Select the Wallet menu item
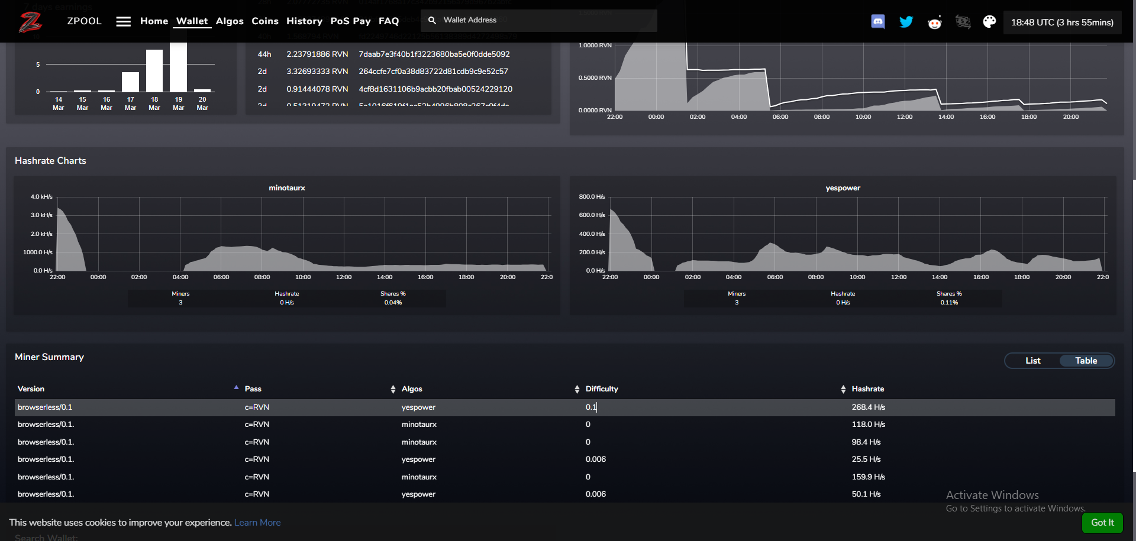 pos(192,21)
